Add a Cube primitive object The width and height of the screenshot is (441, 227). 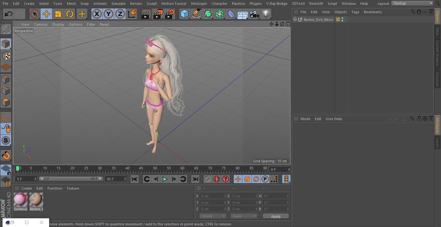[184, 14]
